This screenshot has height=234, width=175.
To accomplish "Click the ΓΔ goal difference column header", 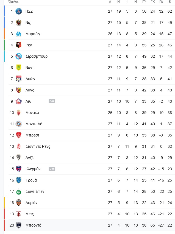I will 161,2.
